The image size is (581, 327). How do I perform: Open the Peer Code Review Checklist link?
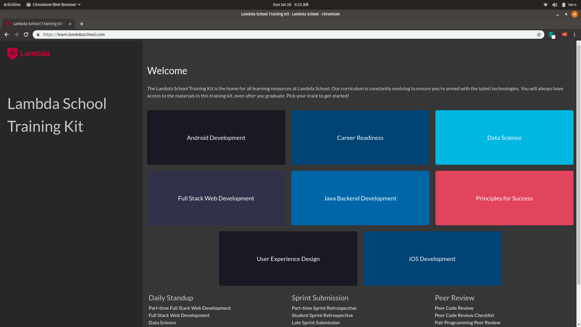[x=464, y=315]
